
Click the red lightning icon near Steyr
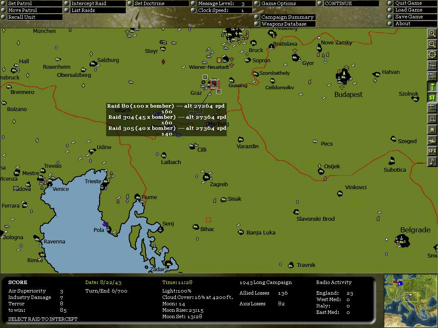(x=163, y=61)
